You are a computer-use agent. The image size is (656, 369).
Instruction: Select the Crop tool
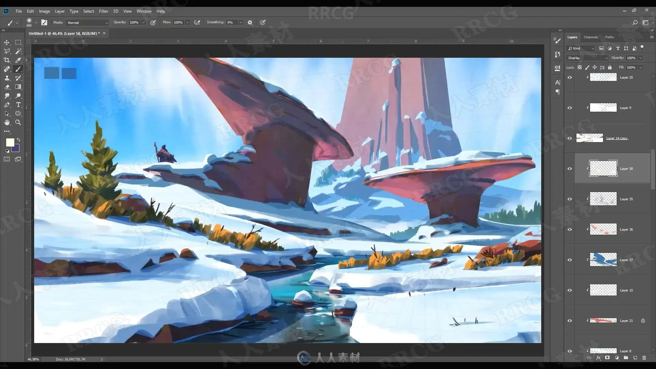click(x=7, y=60)
